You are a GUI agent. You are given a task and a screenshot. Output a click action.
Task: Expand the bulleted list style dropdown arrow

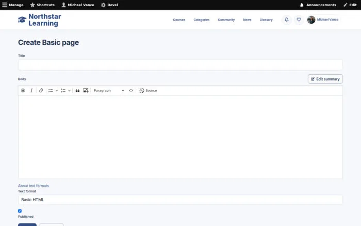click(x=56, y=90)
